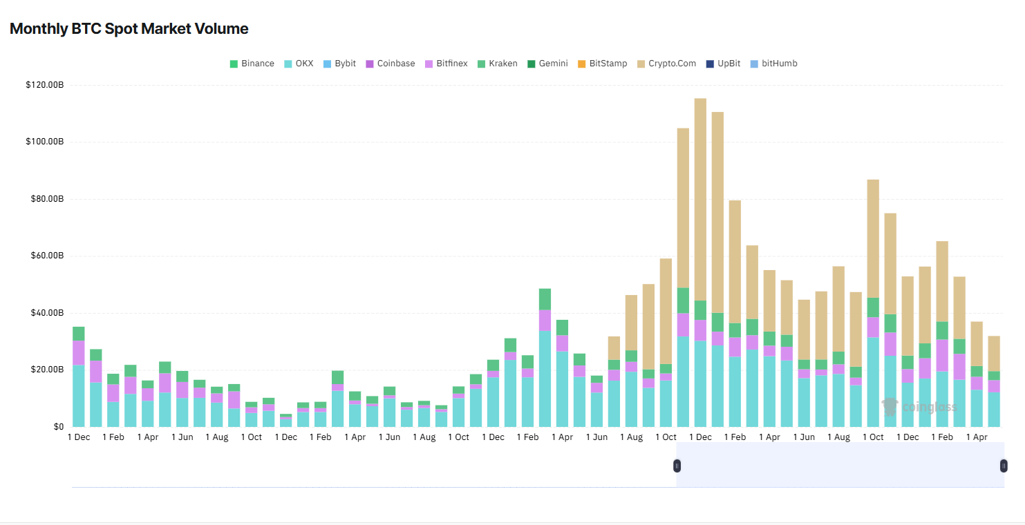Click the $100.00B y-axis label

click(45, 142)
